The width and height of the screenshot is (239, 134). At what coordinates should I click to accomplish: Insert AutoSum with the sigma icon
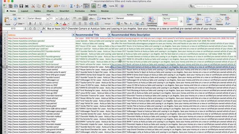(71, 6)
